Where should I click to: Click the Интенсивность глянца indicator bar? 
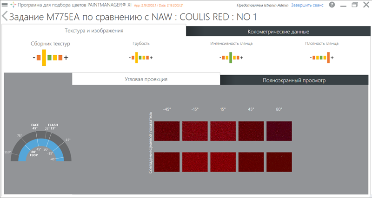(231, 57)
